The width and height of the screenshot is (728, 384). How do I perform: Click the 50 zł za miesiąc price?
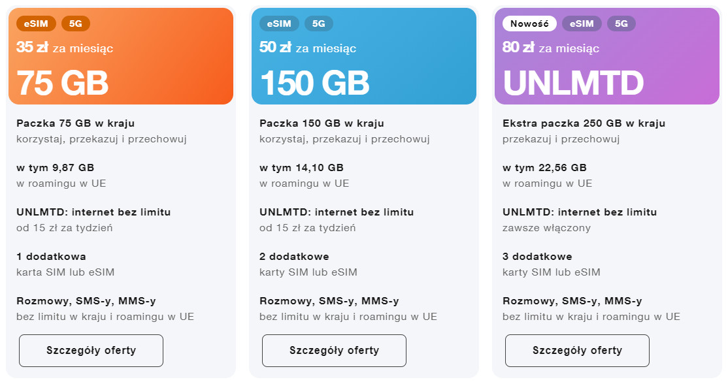pos(308,47)
